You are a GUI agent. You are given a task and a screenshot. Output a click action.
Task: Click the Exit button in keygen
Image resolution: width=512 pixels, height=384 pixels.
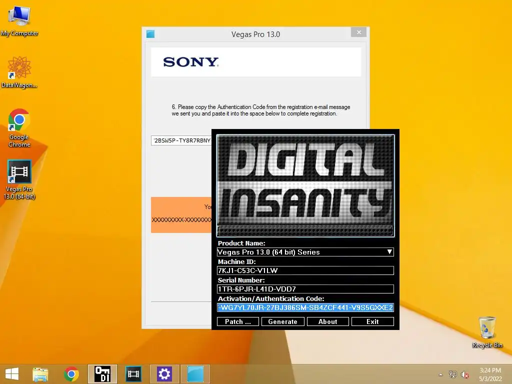tap(372, 321)
